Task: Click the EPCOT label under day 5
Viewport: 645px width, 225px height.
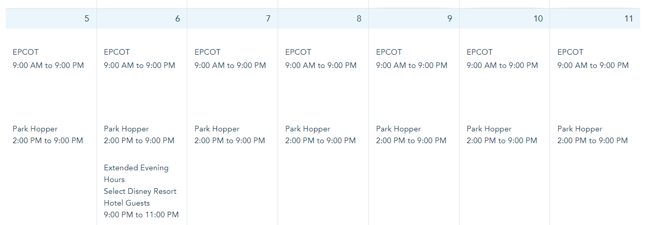Action: pyautogui.click(x=26, y=52)
